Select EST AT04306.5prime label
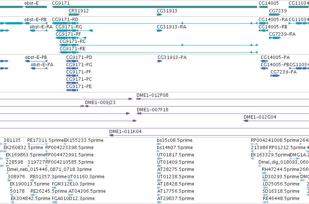Screen dimensions: 309x204 pos(87,192)
